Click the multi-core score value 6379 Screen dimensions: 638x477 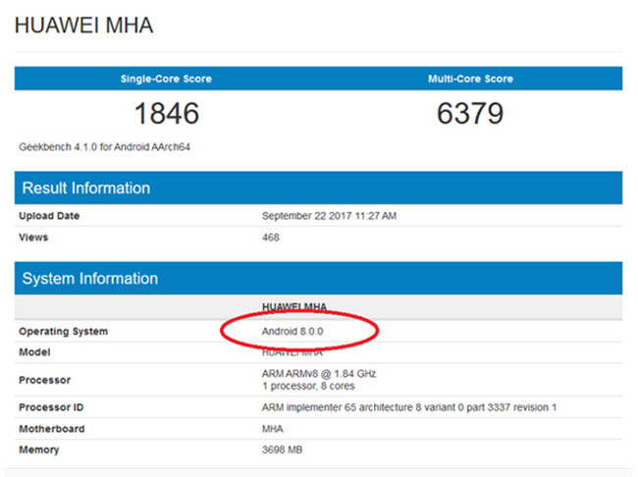click(x=470, y=114)
